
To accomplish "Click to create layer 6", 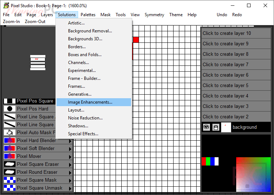I will tap(236, 75).
